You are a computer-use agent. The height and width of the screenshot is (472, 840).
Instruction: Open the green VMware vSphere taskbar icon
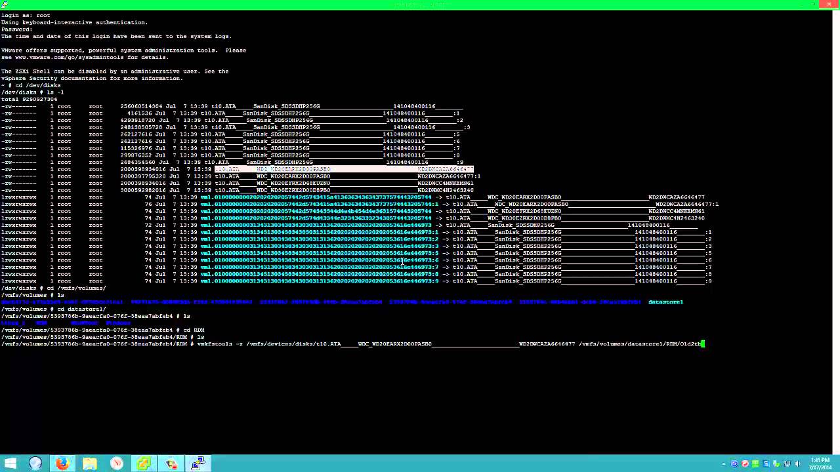pyautogui.click(x=143, y=463)
